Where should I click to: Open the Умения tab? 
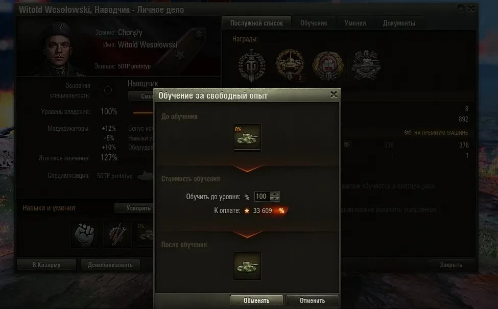pyautogui.click(x=355, y=23)
